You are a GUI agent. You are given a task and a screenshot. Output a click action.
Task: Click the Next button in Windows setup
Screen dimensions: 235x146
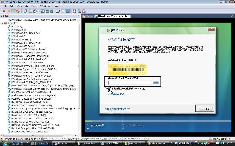(205, 109)
